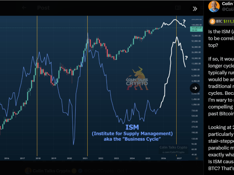Go to the next image with the arrow button
Viewport: 234px width, 175px height.
pos(195,88)
